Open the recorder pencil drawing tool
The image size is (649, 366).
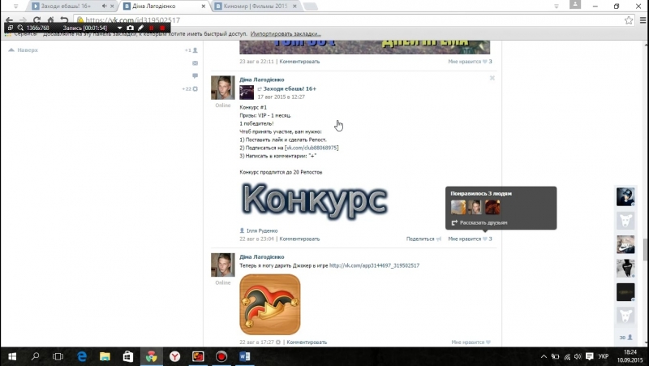click(x=140, y=28)
